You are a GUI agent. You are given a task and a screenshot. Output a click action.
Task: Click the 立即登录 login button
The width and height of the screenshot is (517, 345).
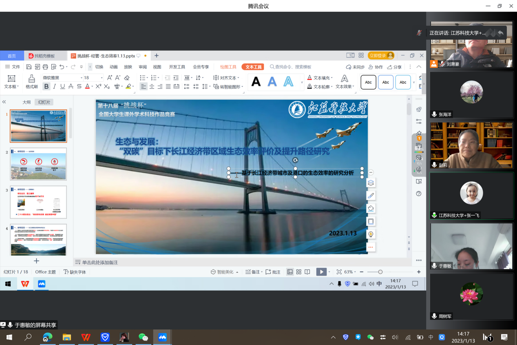click(x=380, y=56)
